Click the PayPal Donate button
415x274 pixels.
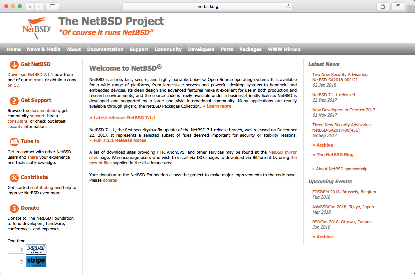(36, 249)
